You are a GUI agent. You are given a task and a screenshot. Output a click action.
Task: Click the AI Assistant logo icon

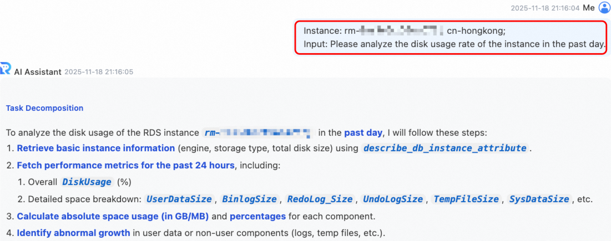6,68
